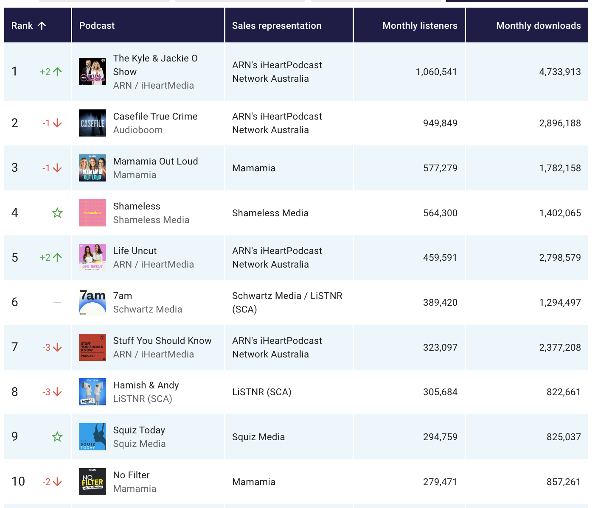Click LiSTNR (SCA) publisher under Hamish & Andy

click(x=143, y=399)
